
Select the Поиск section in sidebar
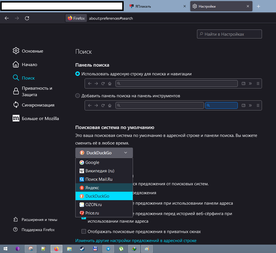click(x=28, y=78)
